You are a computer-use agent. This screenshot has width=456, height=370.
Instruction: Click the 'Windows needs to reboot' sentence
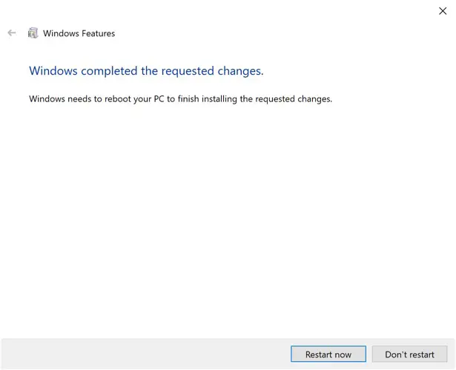pyautogui.click(x=180, y=98)
